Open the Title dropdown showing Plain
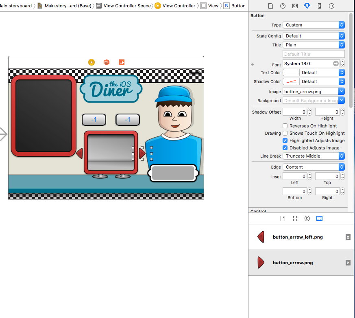 (314, 45)
